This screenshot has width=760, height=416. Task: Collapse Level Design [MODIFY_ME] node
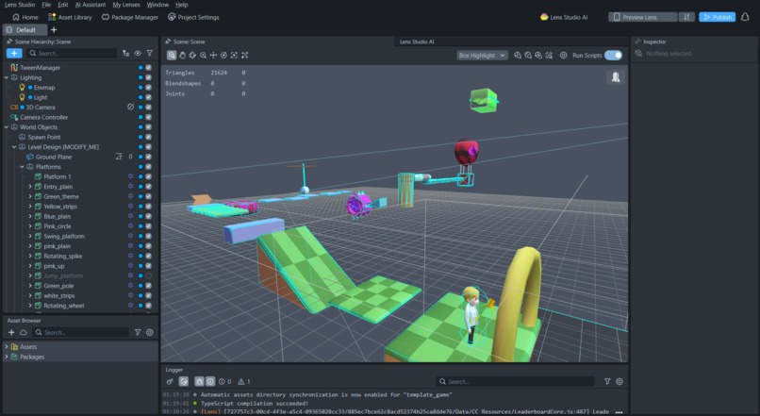point(14,147)
